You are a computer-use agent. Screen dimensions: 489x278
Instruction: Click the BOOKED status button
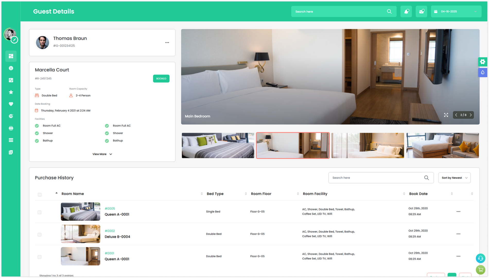tap(161, 79)
